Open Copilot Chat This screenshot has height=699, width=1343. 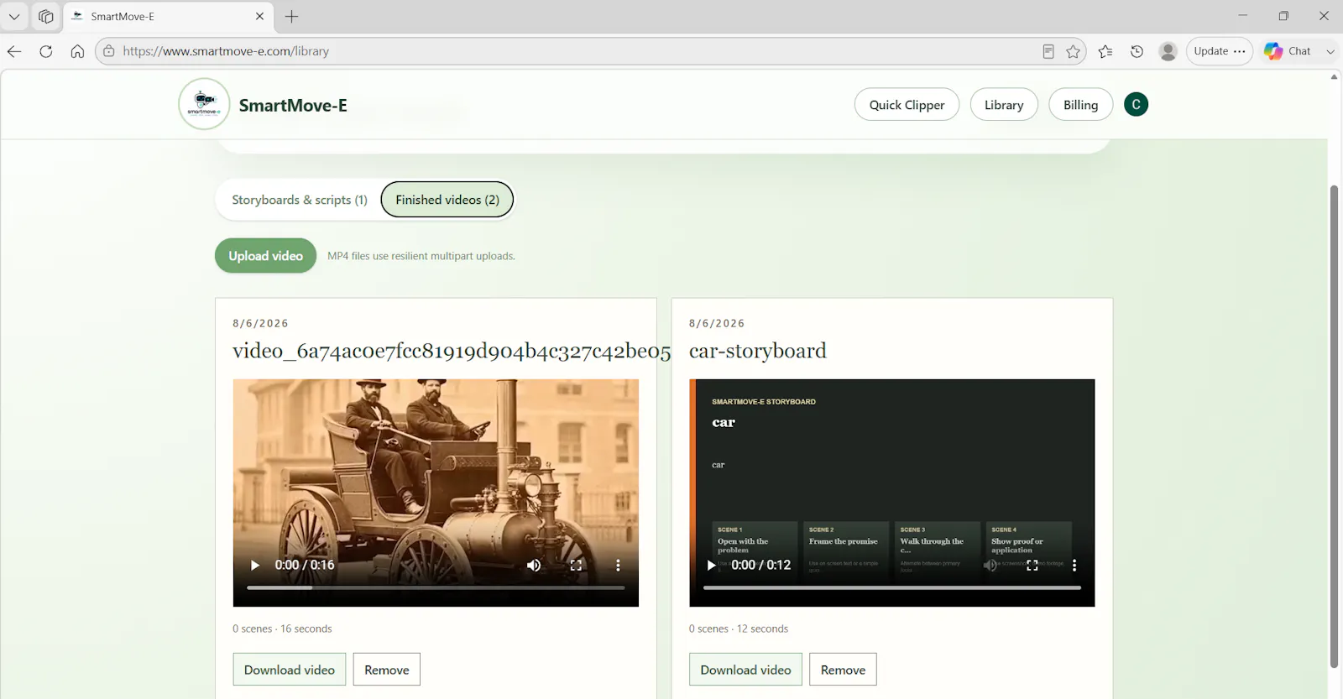1288,51
